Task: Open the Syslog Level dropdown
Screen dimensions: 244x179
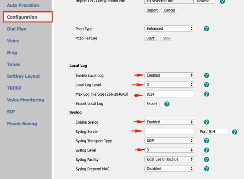Action: 169,150
